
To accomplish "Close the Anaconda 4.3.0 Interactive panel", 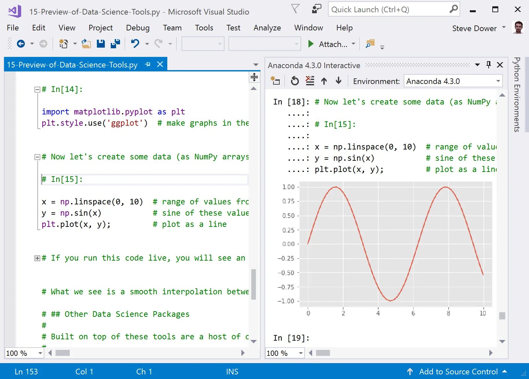I will point(500,65).
